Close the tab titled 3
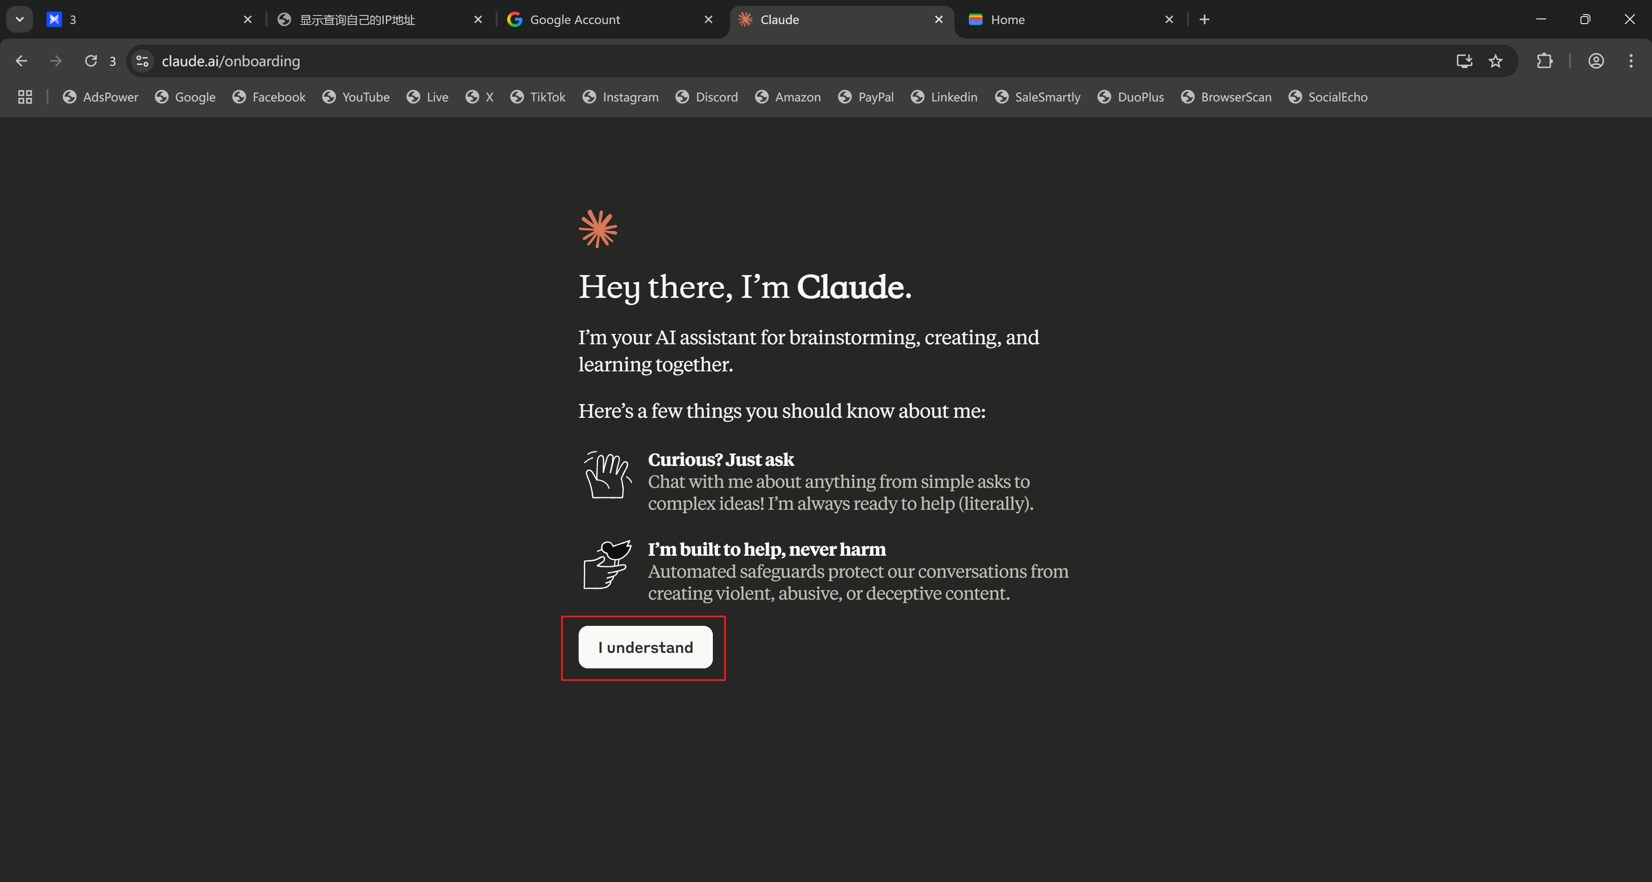The width and height of the screenshot is (1652, 882). pos(247,19)
